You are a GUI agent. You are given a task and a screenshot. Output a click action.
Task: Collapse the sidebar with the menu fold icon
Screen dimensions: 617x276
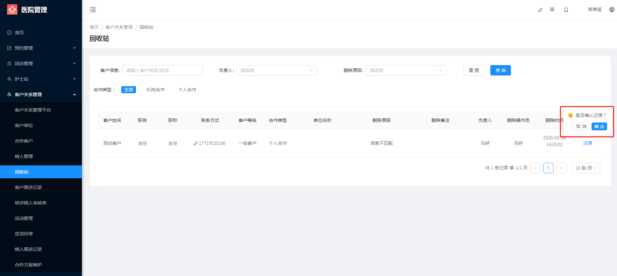coord(93,10)
